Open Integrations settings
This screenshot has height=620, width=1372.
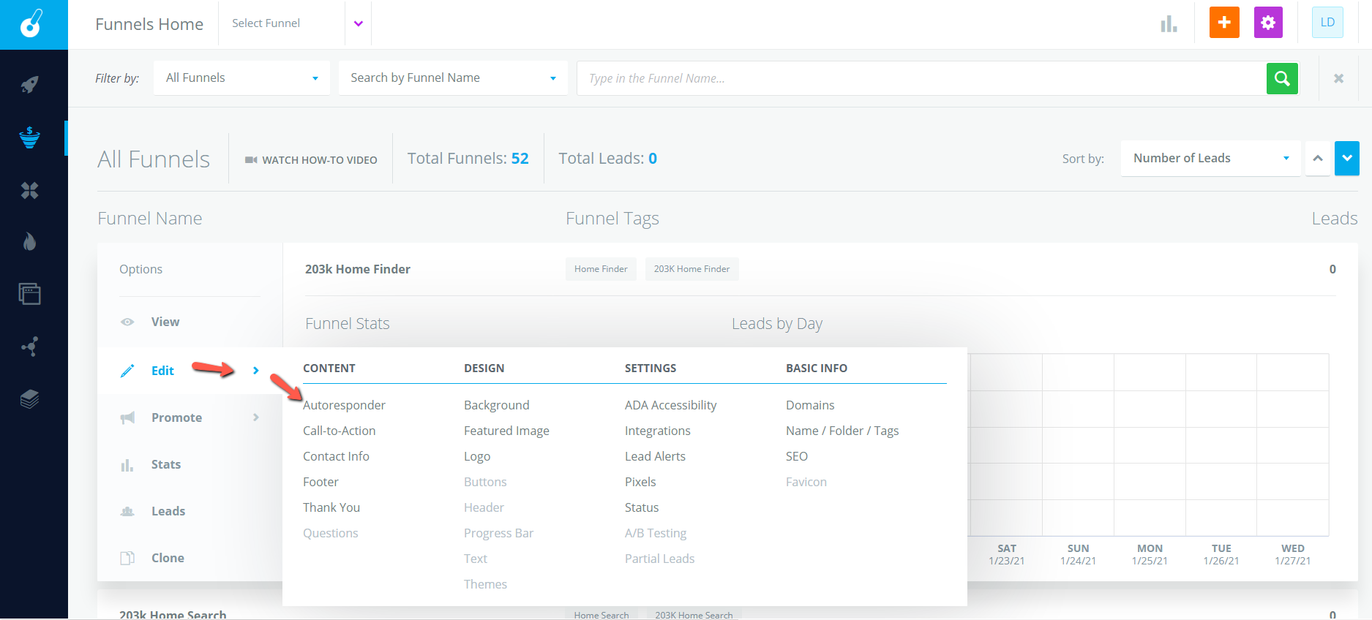[x=658, y=431]
